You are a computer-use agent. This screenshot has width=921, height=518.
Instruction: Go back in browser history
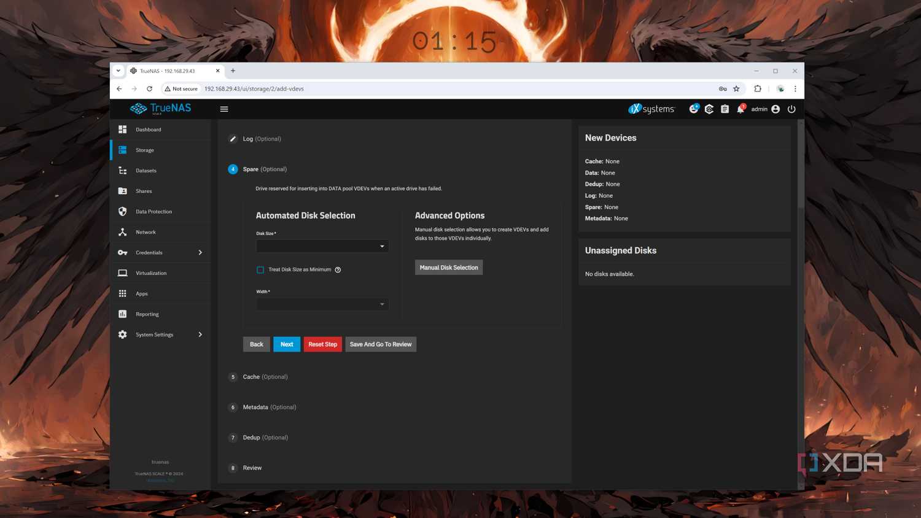pos(119,88)
